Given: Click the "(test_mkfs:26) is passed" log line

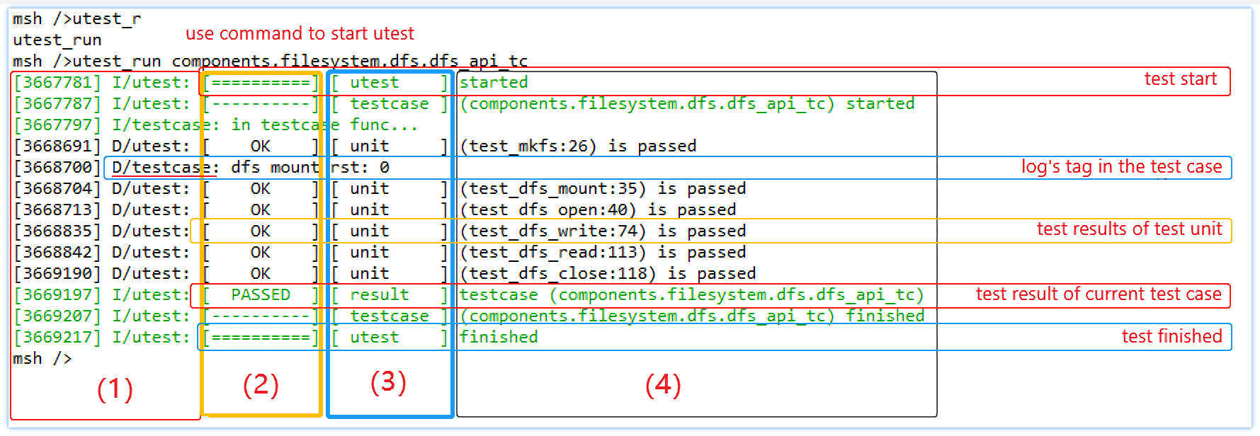Looking at the screenshot, I should click(x=578, y=147).
